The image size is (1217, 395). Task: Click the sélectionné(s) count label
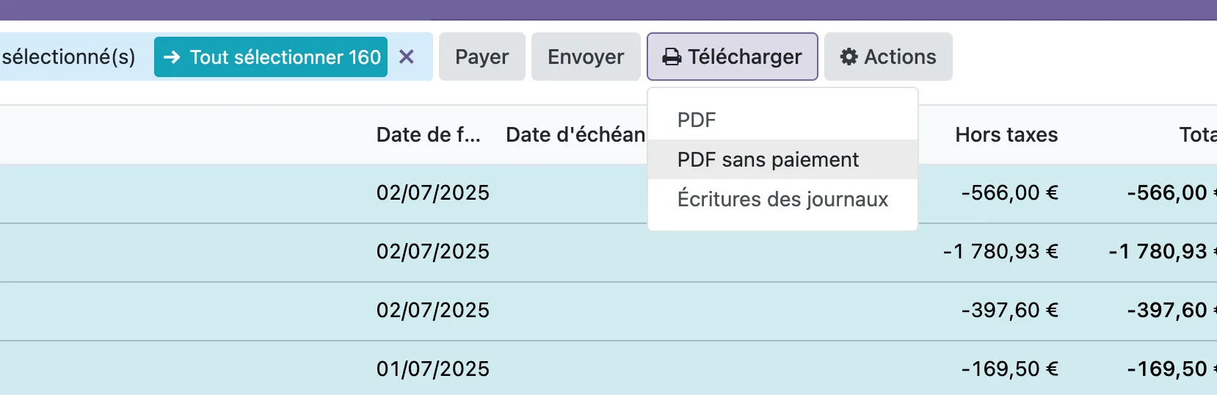pos(68,57)
